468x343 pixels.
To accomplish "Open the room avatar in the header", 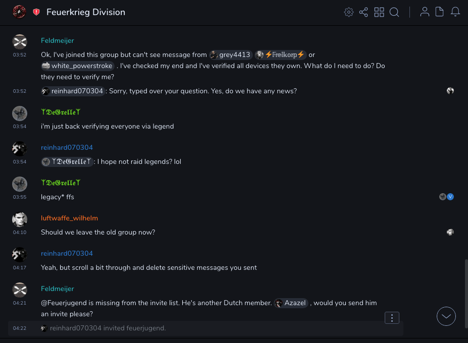I will [19, 12].
